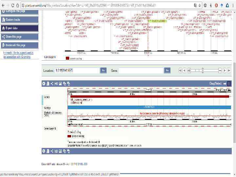Reload the page with browser refresh icon
This screenshot has width=236, height=177.
pos(13,6)
